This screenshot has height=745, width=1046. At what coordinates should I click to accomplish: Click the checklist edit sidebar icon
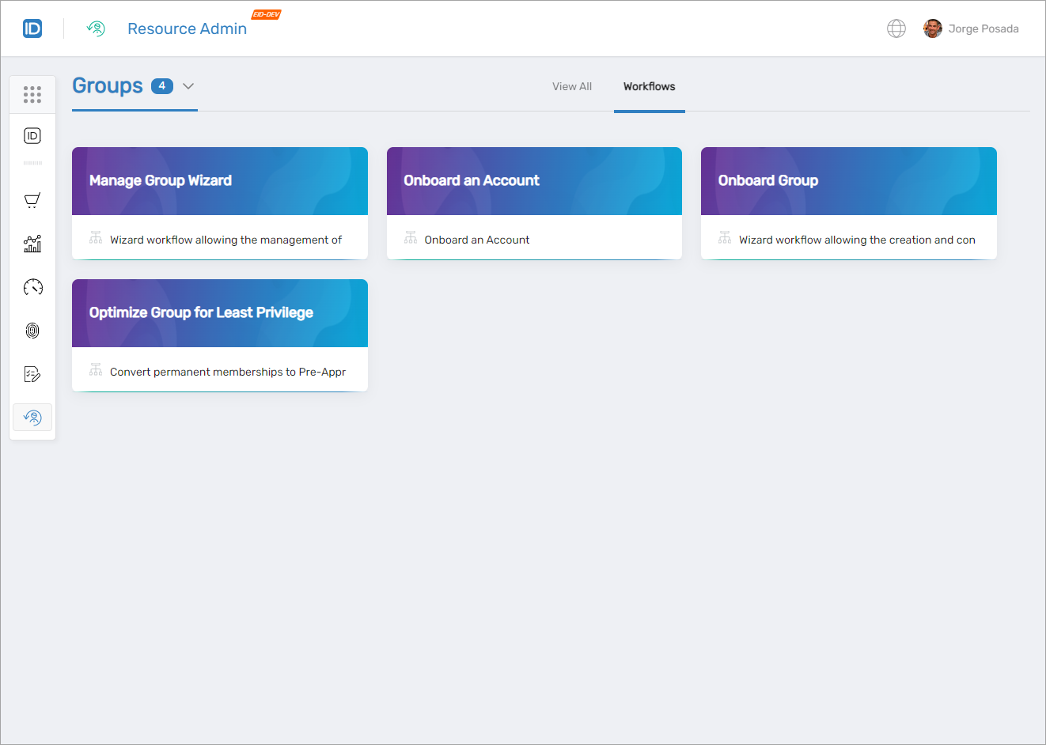(32, 373)
